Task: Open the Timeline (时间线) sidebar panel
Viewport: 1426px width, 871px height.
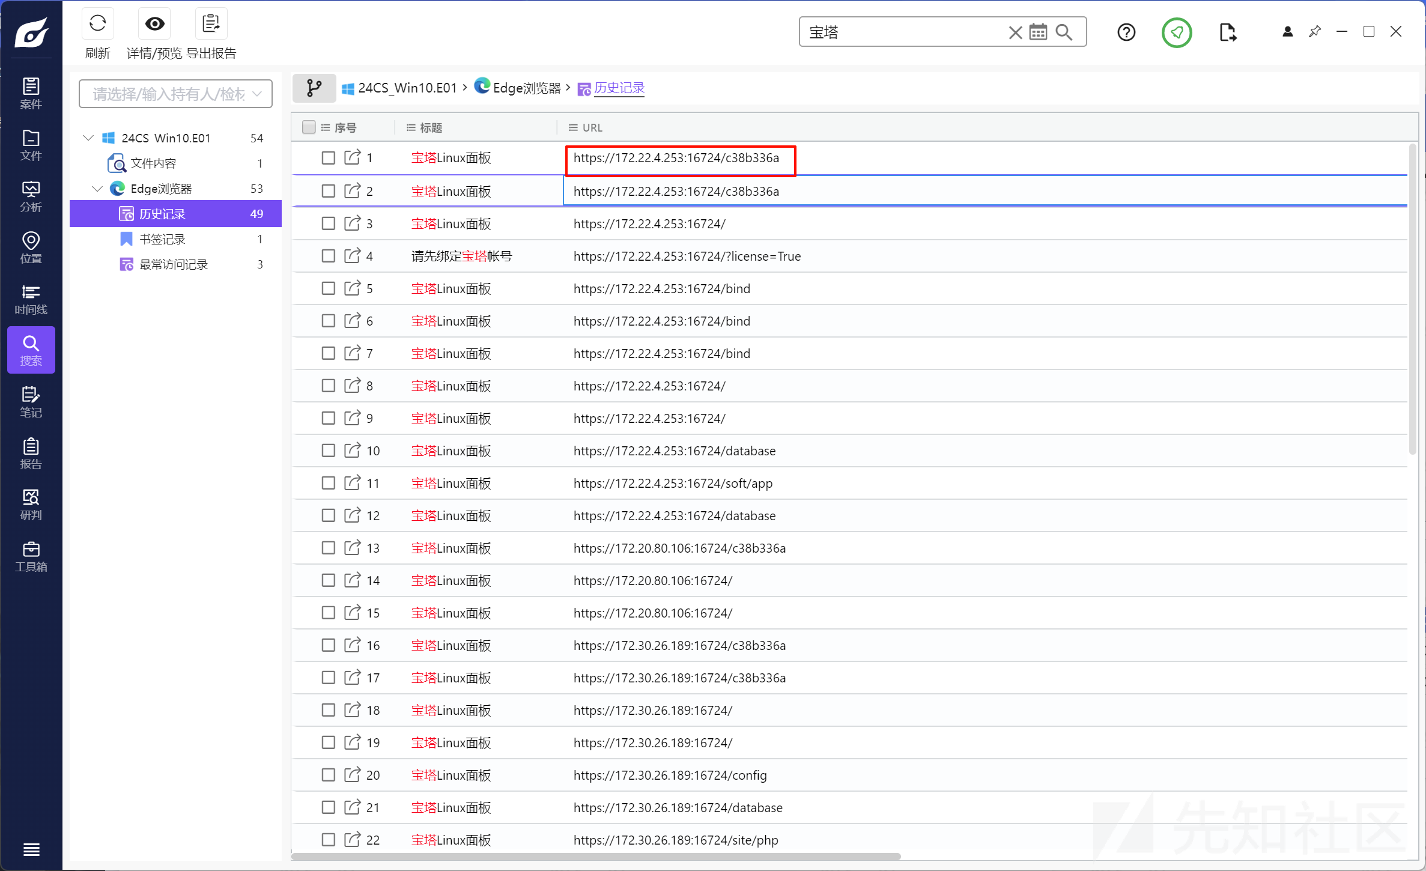Action: pos(31,299)
